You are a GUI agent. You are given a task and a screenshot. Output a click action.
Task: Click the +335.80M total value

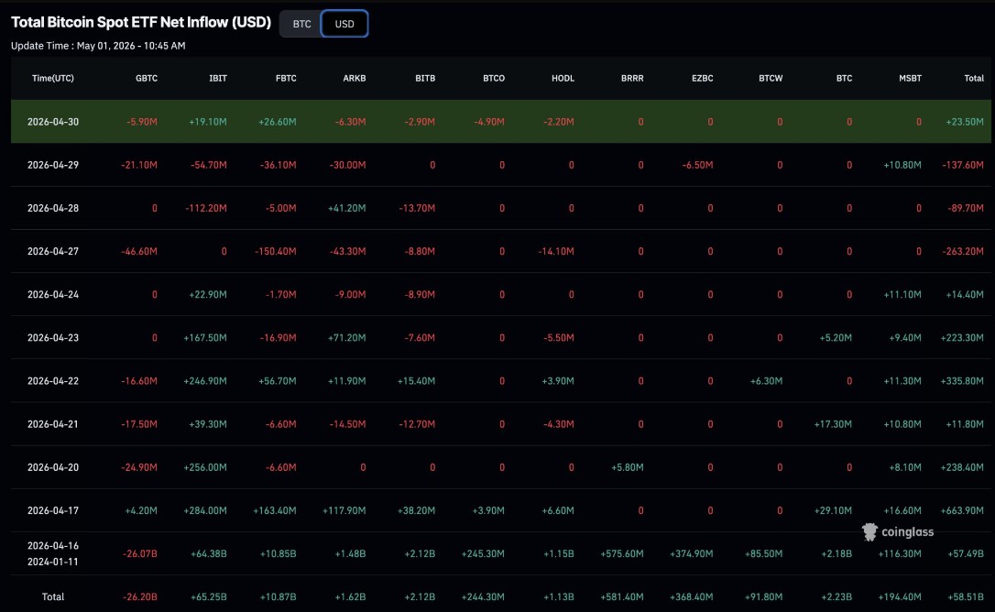[x=962, y=381]
